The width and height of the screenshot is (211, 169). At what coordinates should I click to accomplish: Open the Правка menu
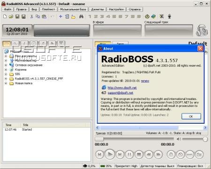pyautogui.click(x=21, y=9)
